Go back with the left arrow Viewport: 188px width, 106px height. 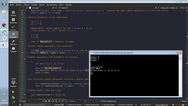pos(20,8)
